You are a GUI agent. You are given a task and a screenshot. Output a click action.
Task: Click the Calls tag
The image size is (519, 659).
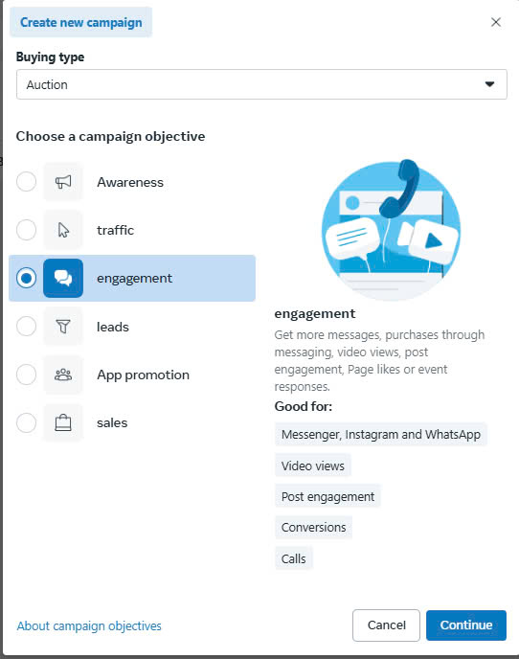[x=293, y=558]
